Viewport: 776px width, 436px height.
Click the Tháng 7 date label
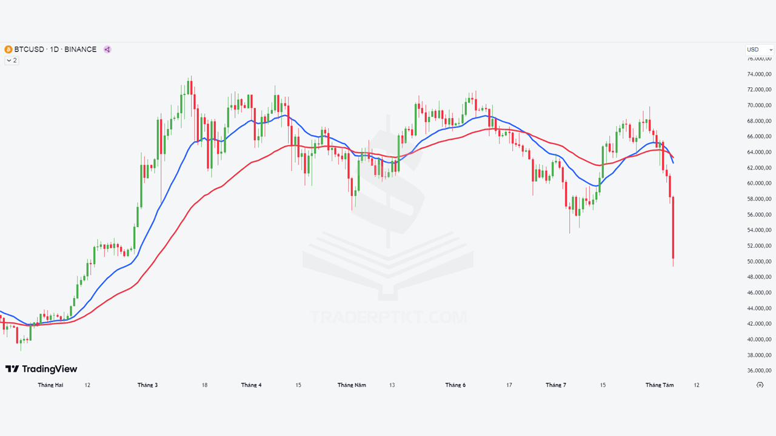[556, 385]
